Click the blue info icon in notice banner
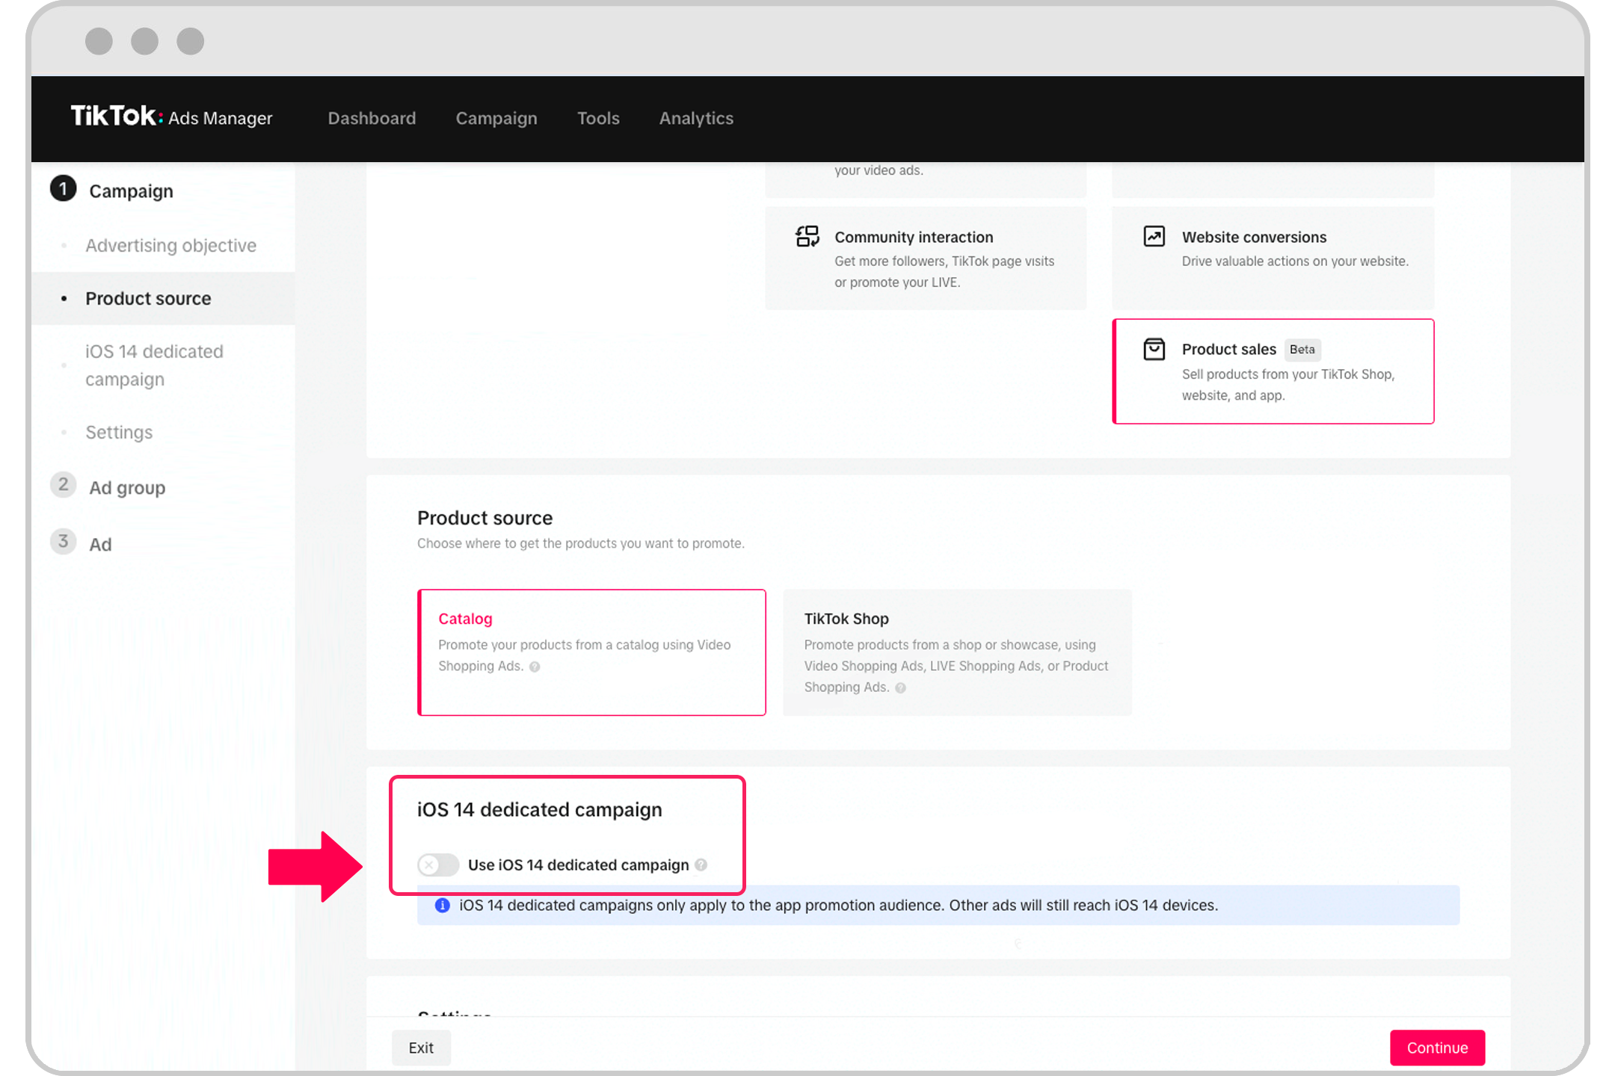 pyautogui.click(x=443, y=906)
